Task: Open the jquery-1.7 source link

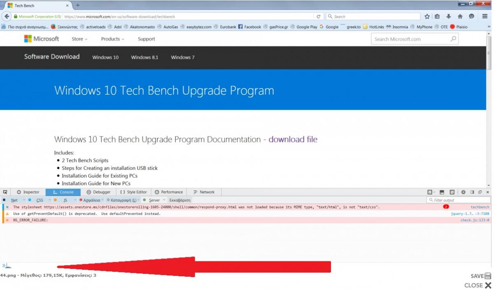Action: (x=470, y=214)
